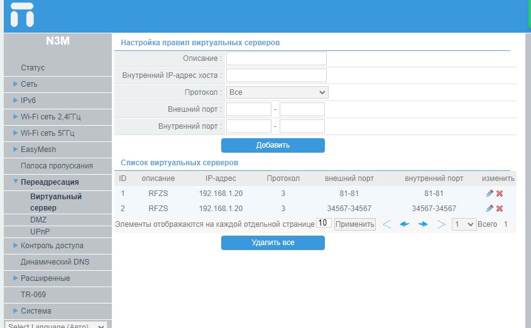531x328 pixels.
Task: Edit the 34567-34567 rule pencil icon
Action: coord(490,208)
